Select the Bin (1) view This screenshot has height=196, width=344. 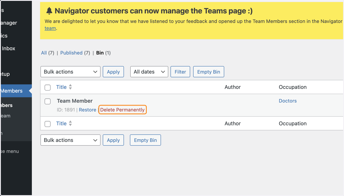click(103, 53)
